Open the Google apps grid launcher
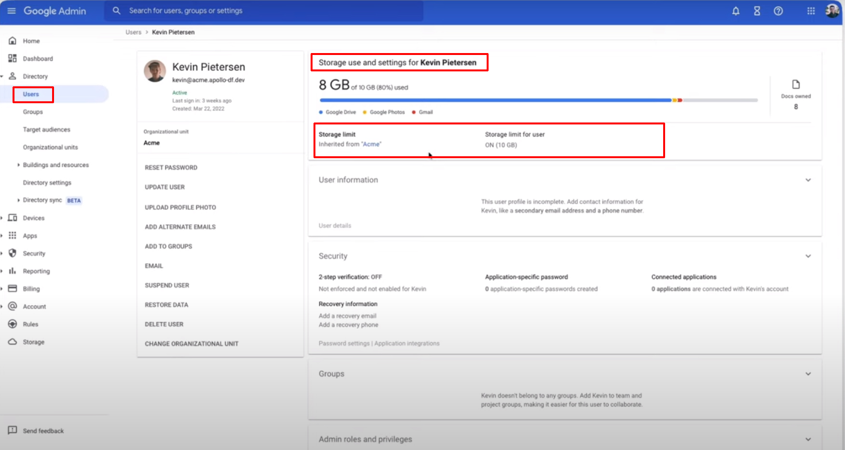845x450 pixels. (x=811, y=11)
